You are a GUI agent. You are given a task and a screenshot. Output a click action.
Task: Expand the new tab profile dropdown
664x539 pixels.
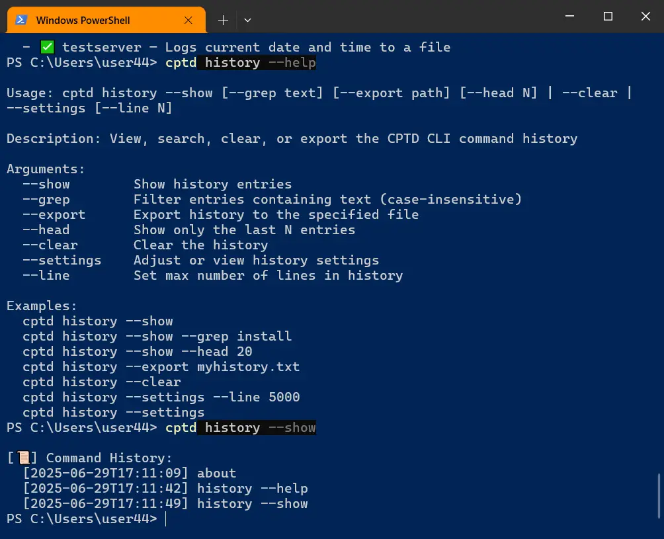248,20
